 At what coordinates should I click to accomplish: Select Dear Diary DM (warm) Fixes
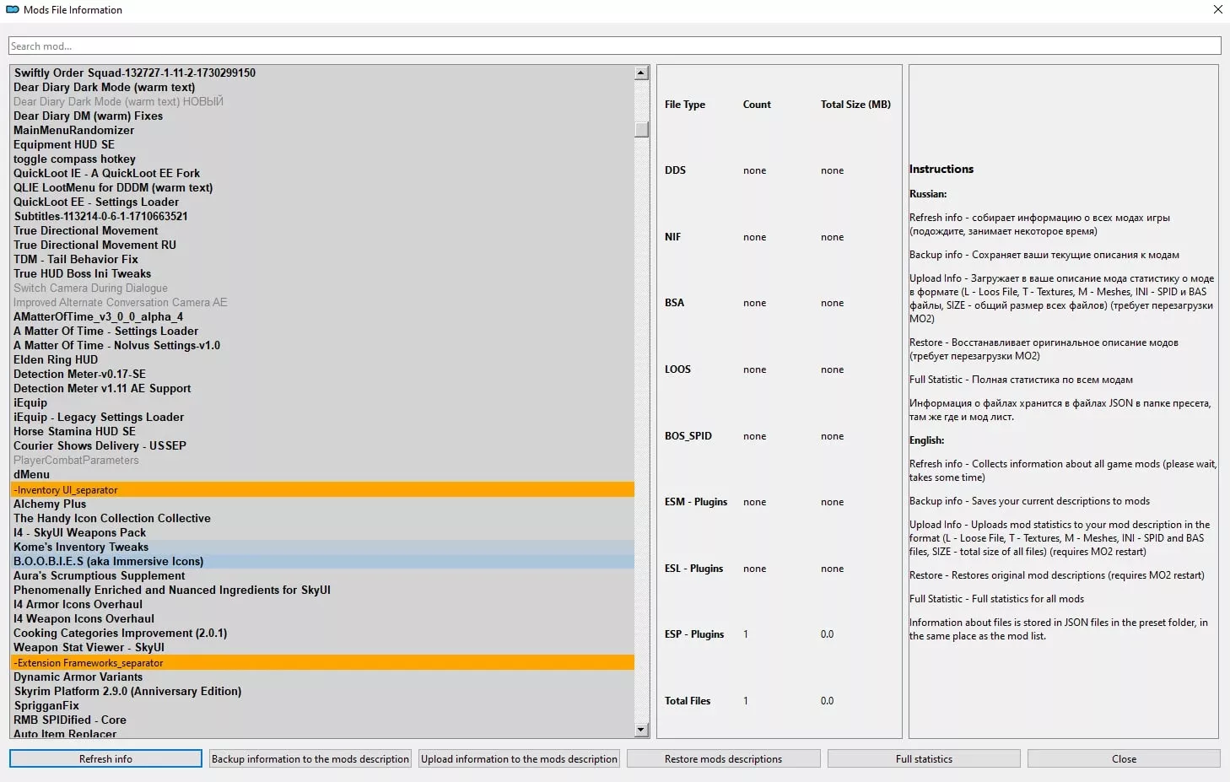[89, 116]
